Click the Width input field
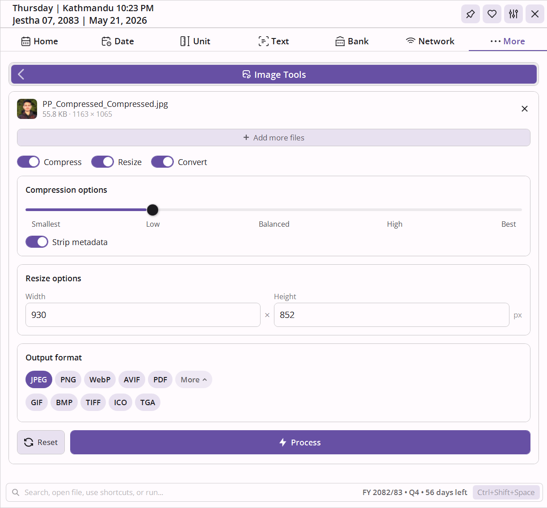Screen dimensions: 547x508 (143, 315)
